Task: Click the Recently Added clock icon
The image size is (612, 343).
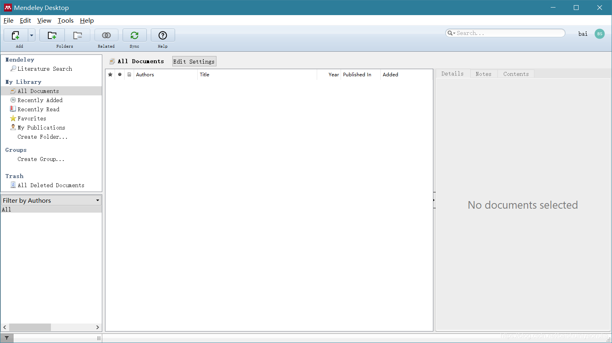Action: click(x=13, y=100)
